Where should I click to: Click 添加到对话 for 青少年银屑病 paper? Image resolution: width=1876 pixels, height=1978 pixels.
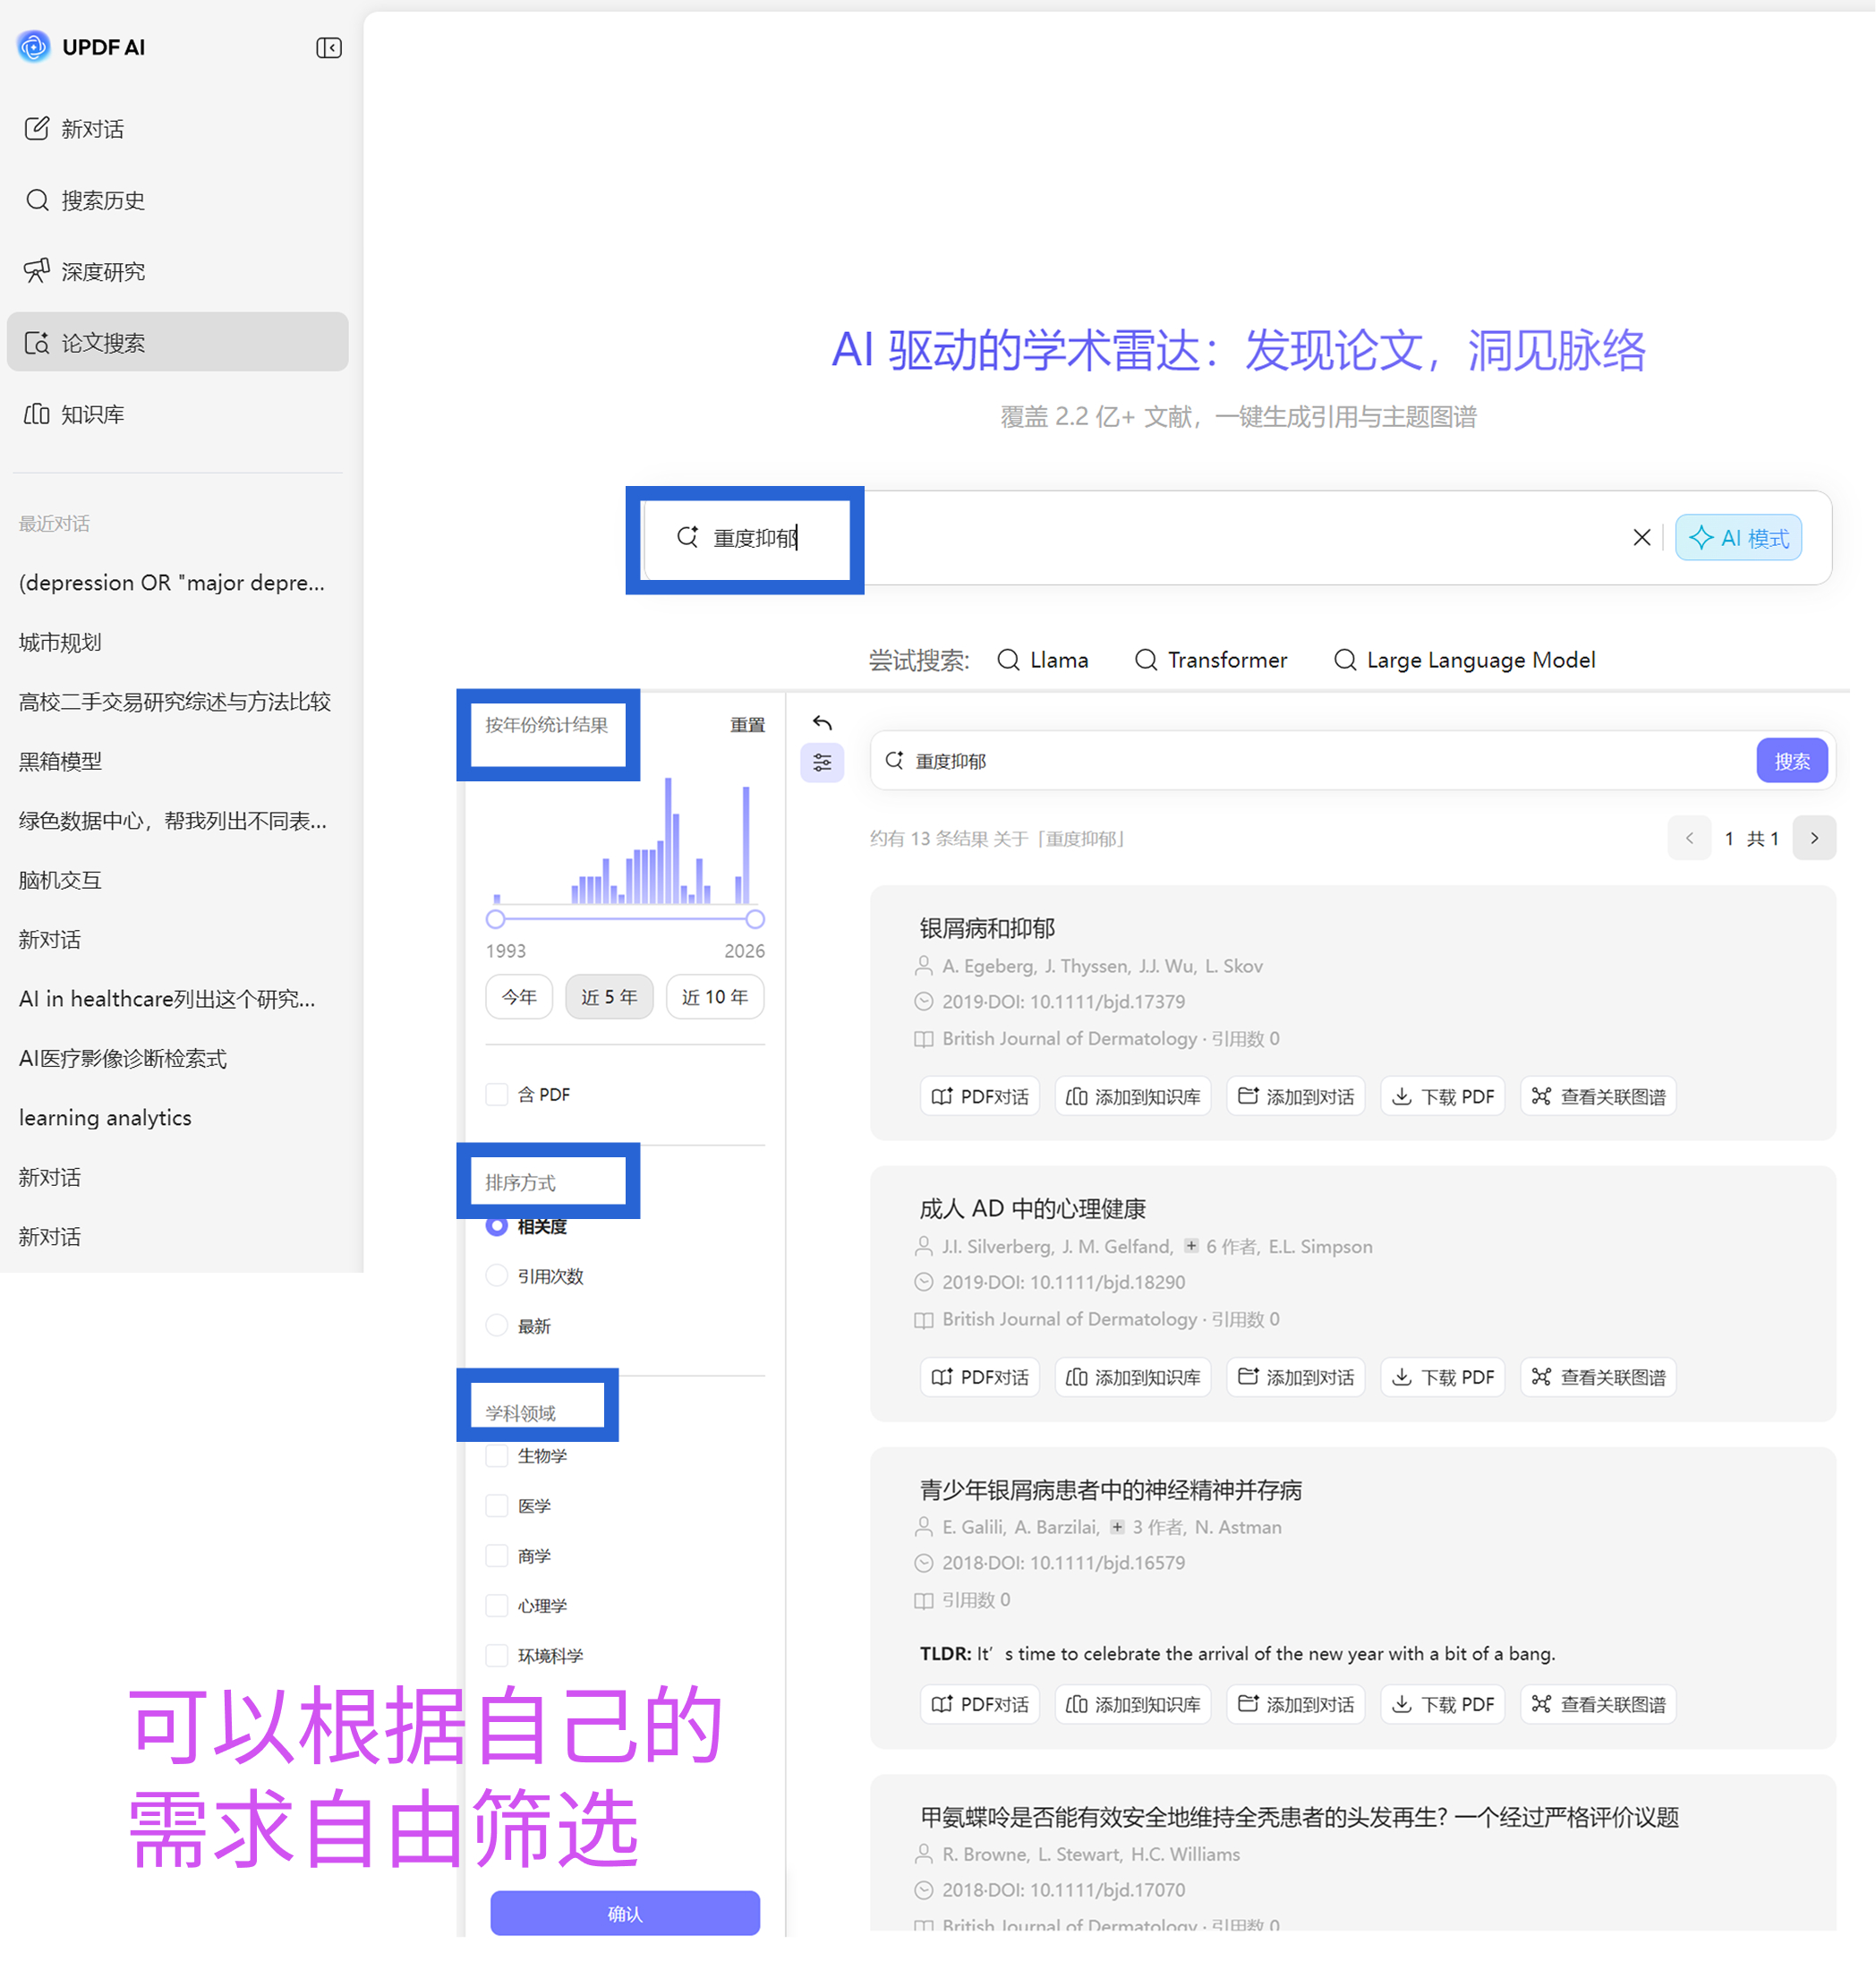pyautogui.click(x=1296, y=1704)
